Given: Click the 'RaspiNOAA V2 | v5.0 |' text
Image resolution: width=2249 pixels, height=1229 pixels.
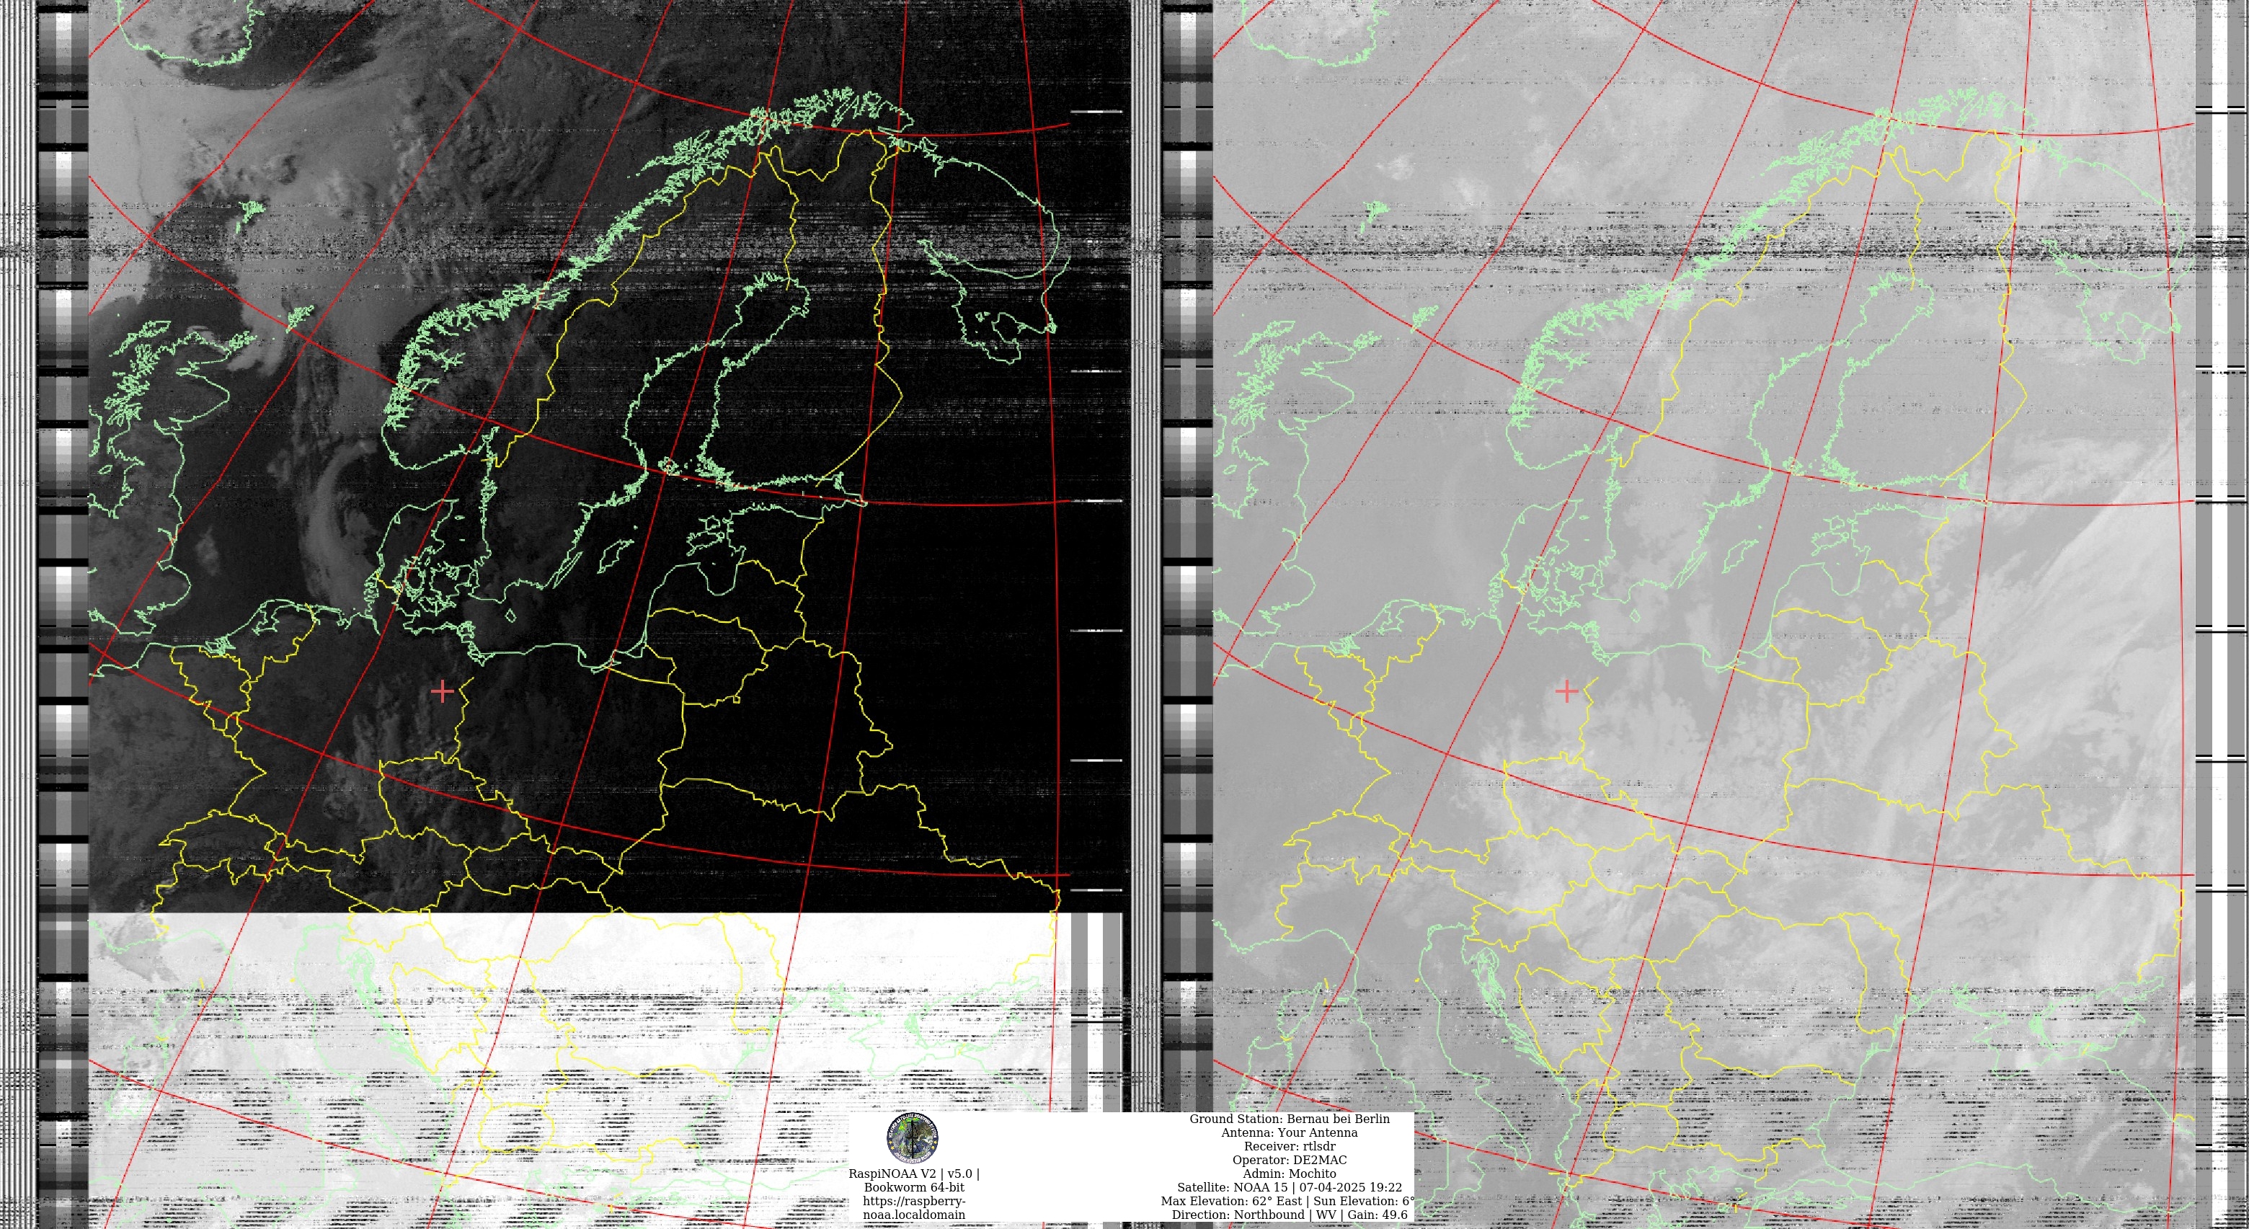Looking at the screenshot, I should point(914,1174).
